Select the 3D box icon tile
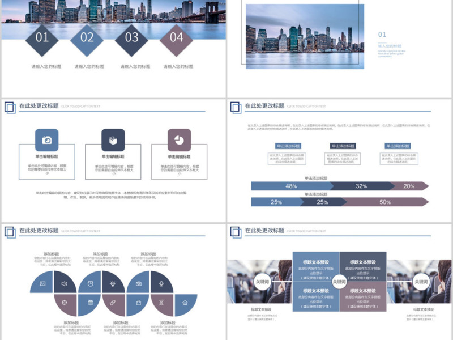453x340 pixels. tap(113, 140)
